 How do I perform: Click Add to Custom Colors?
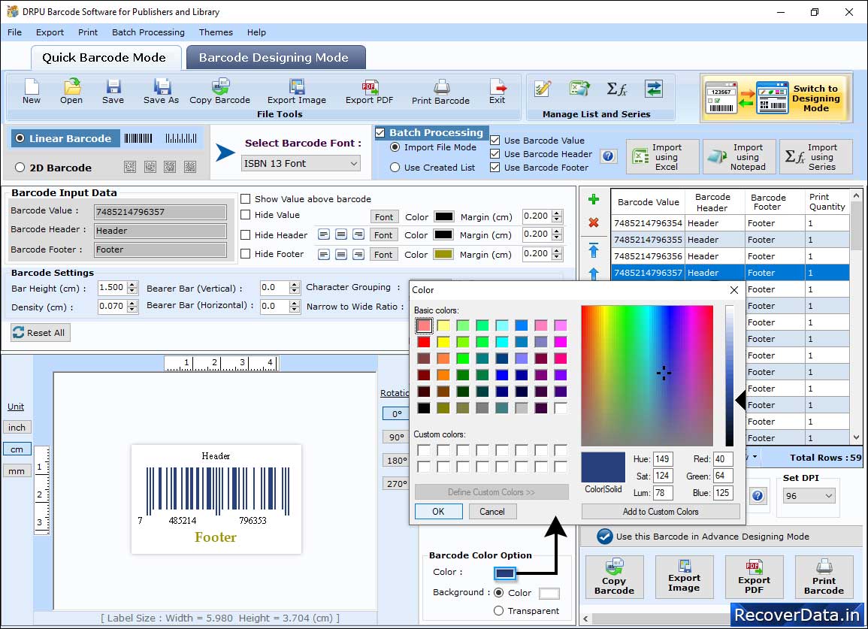coord(661,511)
